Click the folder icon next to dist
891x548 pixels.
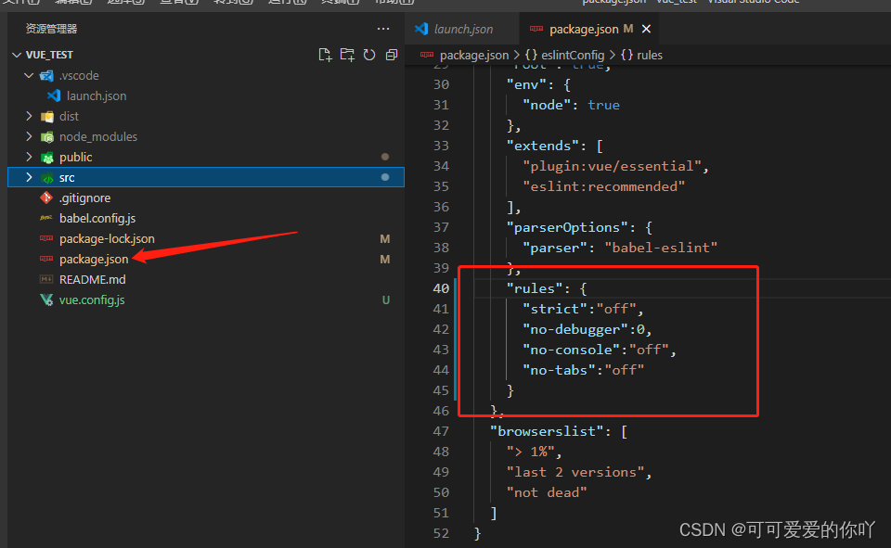tap(46, 117)
